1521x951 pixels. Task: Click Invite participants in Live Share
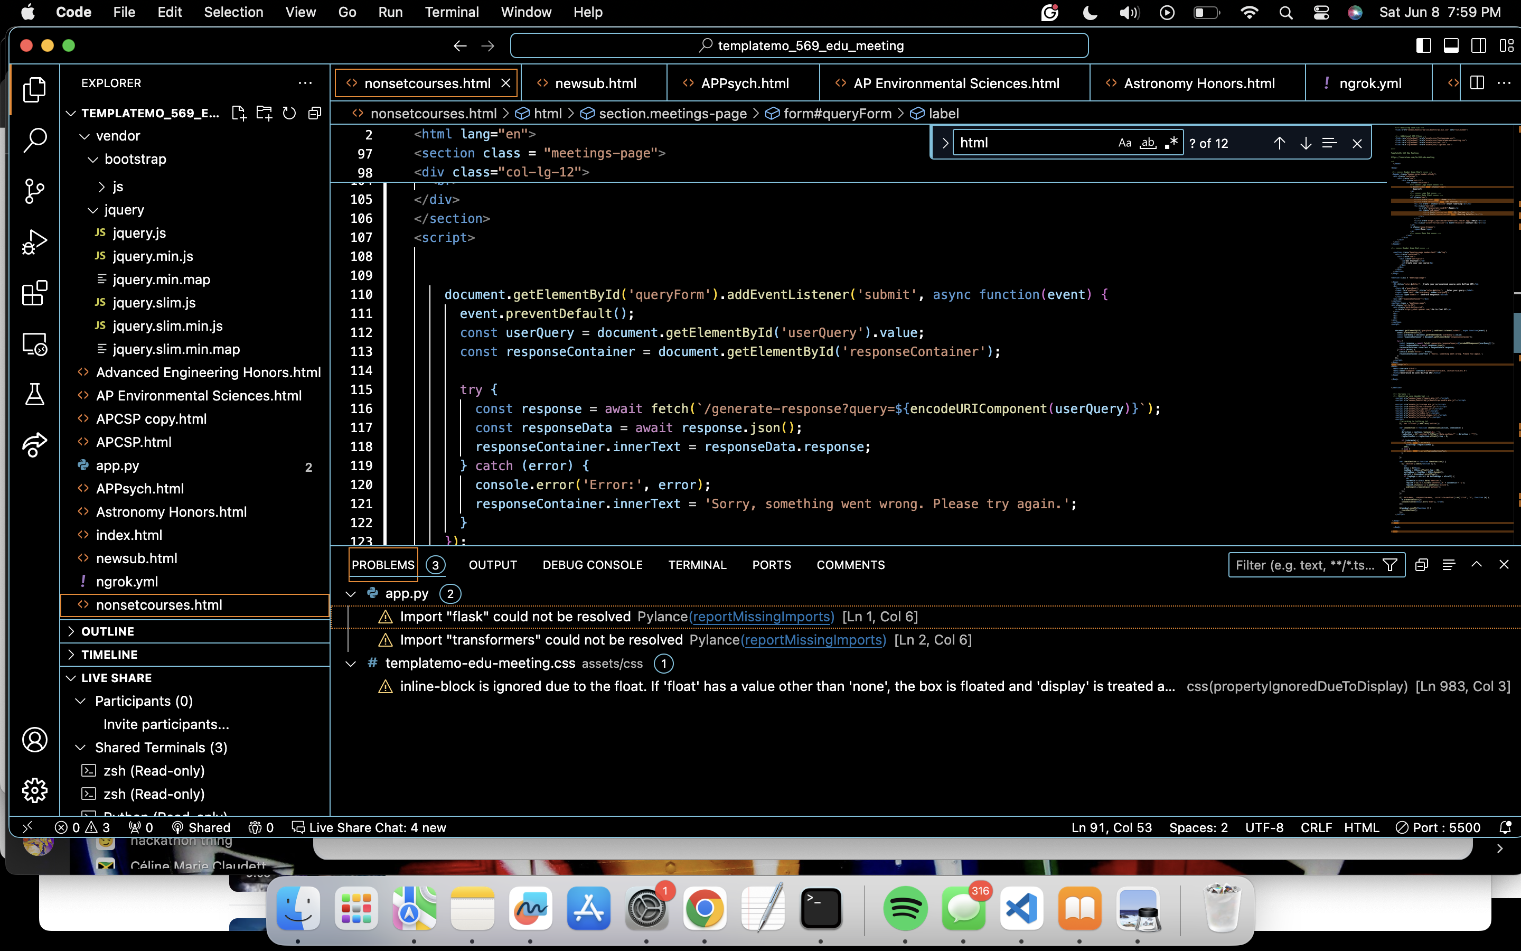[166, 724]
